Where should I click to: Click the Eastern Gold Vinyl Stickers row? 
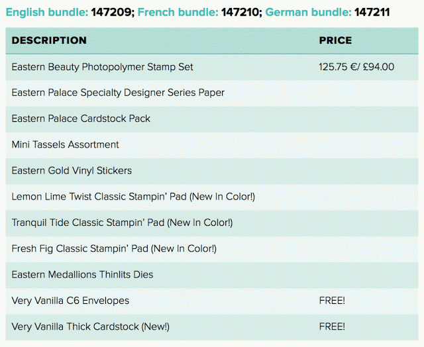coord(72,170)
